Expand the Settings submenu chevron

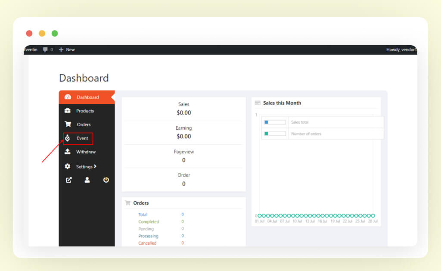coord(95,166)
